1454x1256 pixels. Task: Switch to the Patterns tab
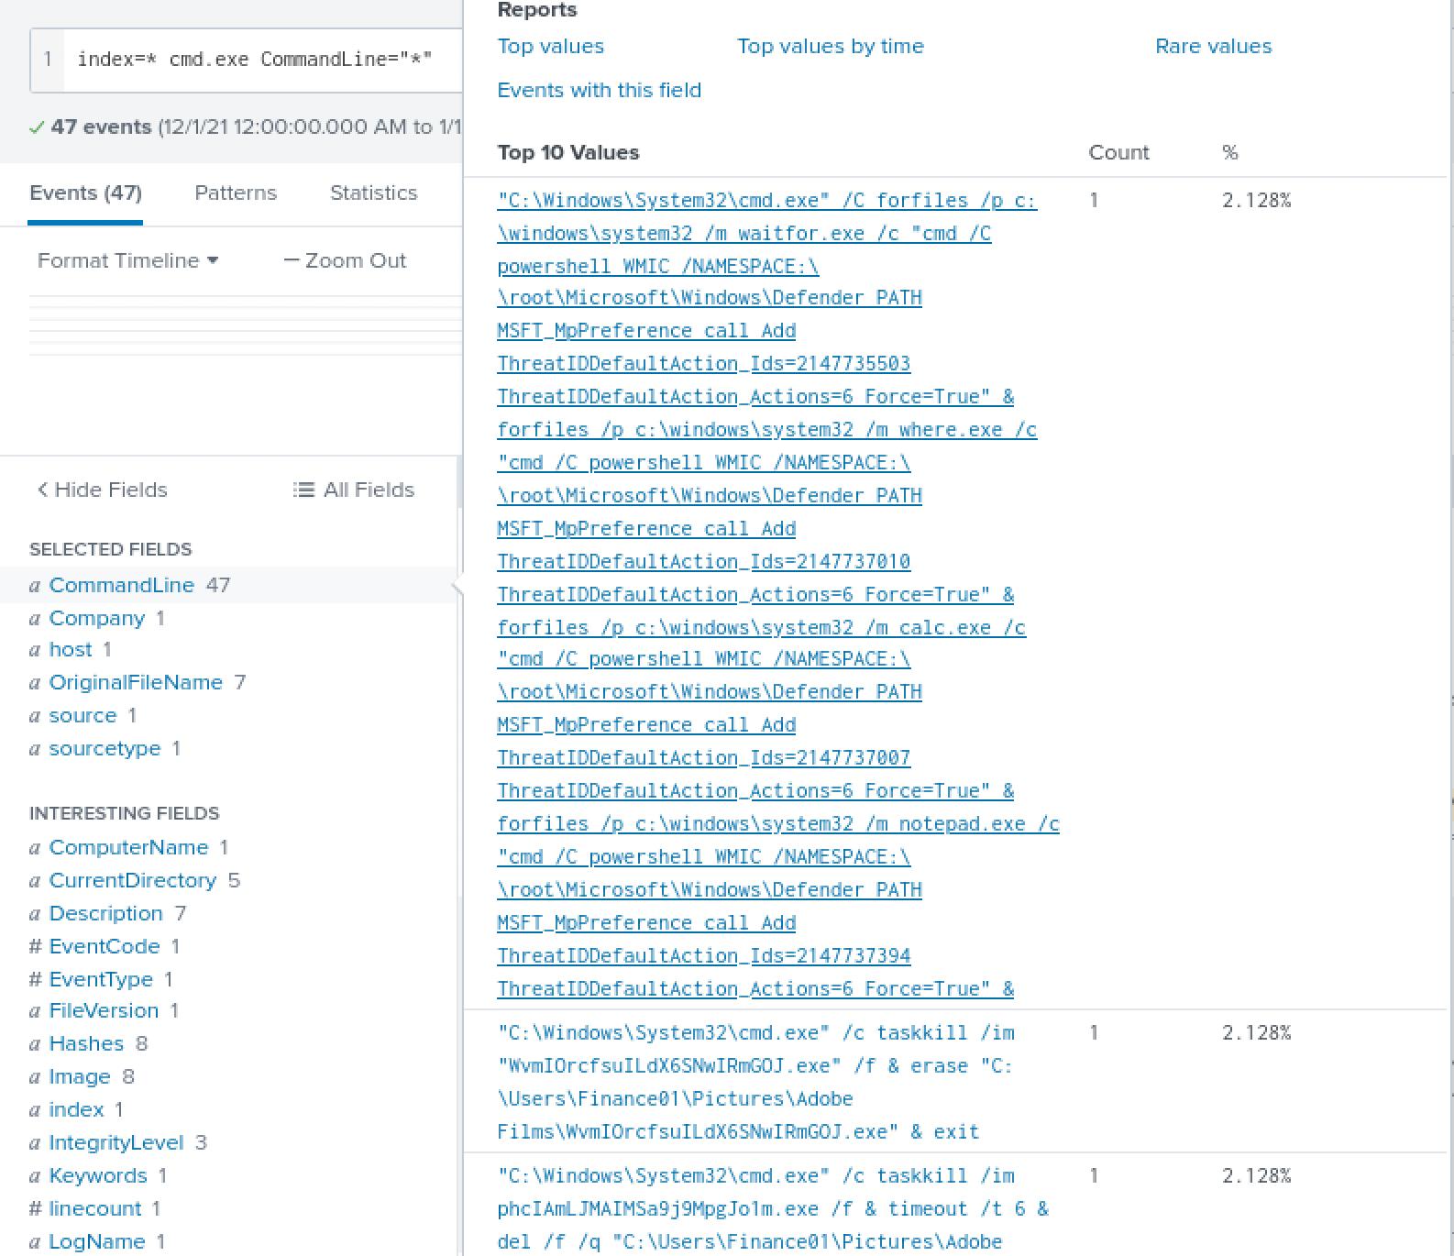236,193
